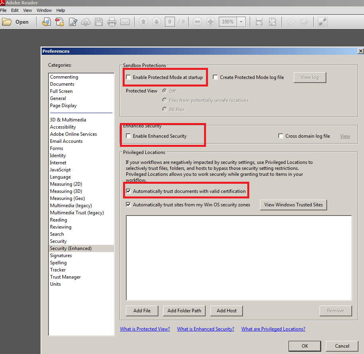Click the cloud upload icon
364x354 pixels.
point(86,22)
